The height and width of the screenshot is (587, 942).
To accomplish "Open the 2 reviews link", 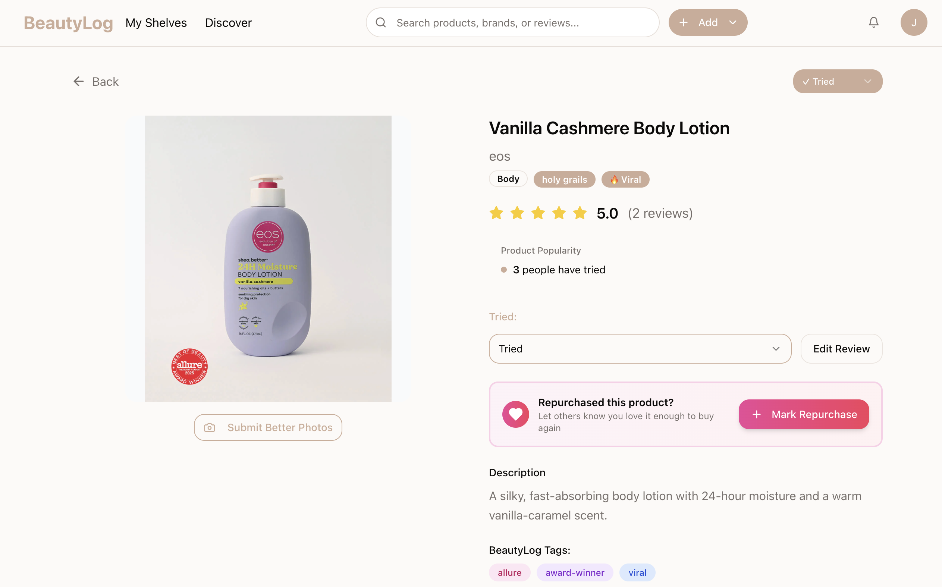I will (660, 213).
